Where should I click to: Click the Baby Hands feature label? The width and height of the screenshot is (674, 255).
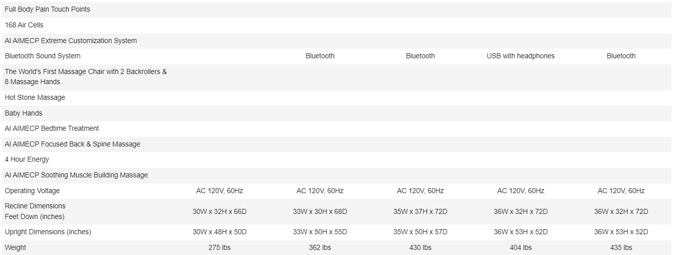tap(23, 113)
